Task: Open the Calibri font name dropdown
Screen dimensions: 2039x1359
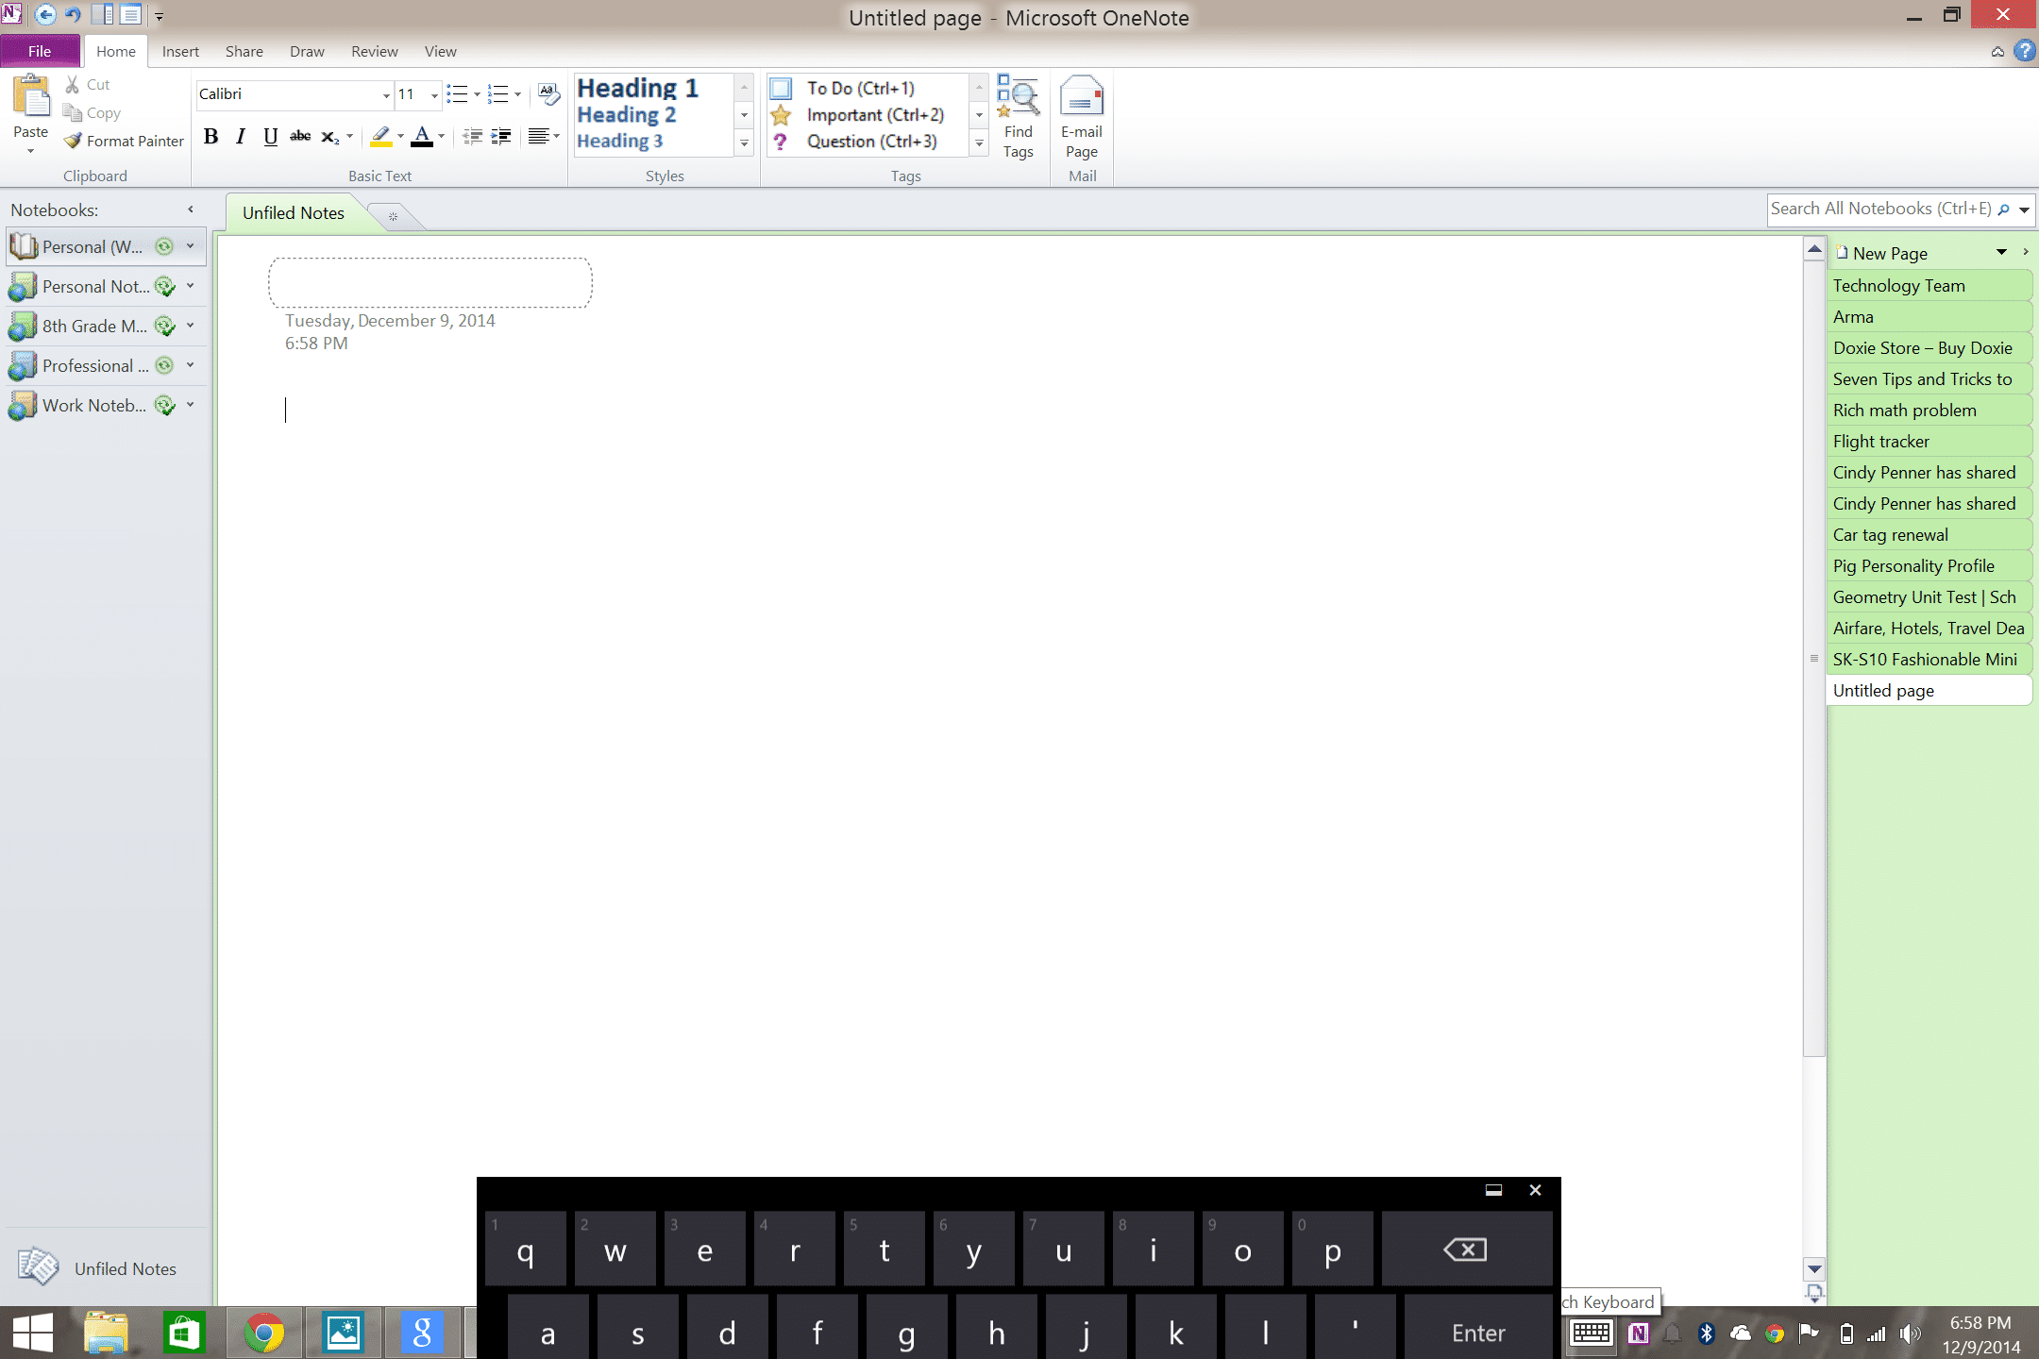Action: click(x=385, y=94)
